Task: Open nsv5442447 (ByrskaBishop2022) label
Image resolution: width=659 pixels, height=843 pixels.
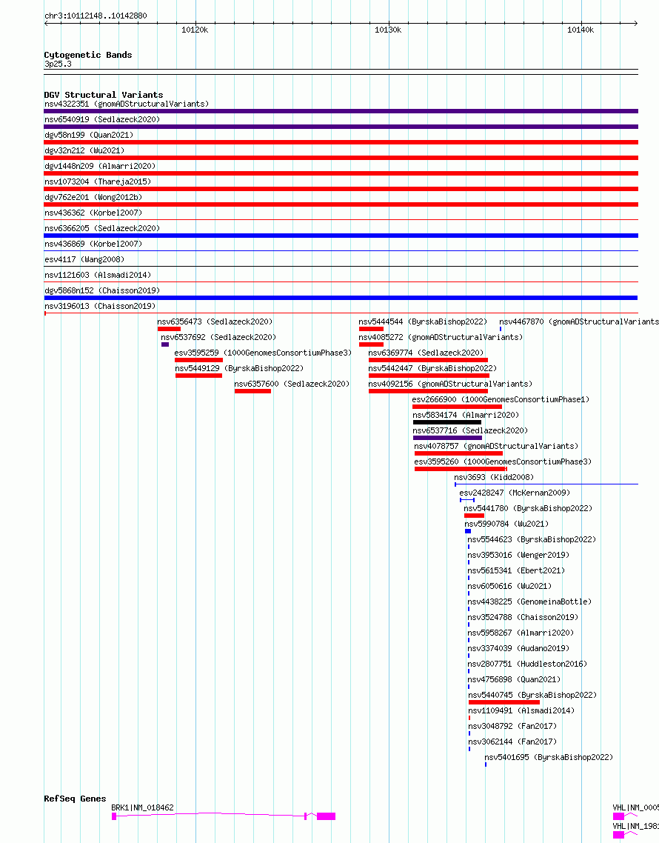Action: coord(432,369)
